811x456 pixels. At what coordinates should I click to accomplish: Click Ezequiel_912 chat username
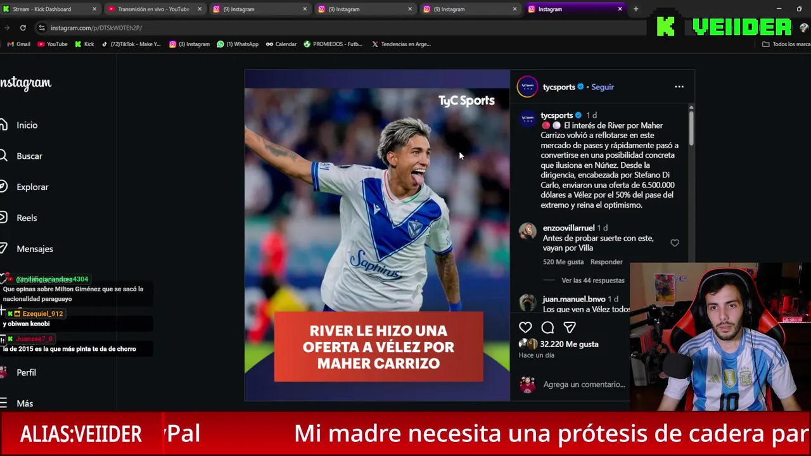pos(42,313)
